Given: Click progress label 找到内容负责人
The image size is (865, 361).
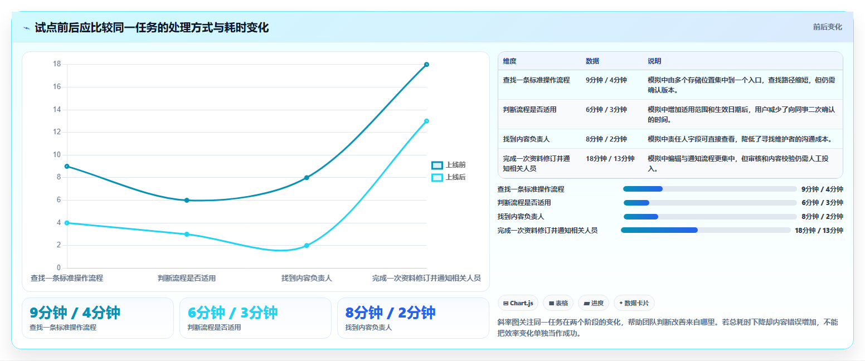Looking at the screenshot, I should click(521, 216).
